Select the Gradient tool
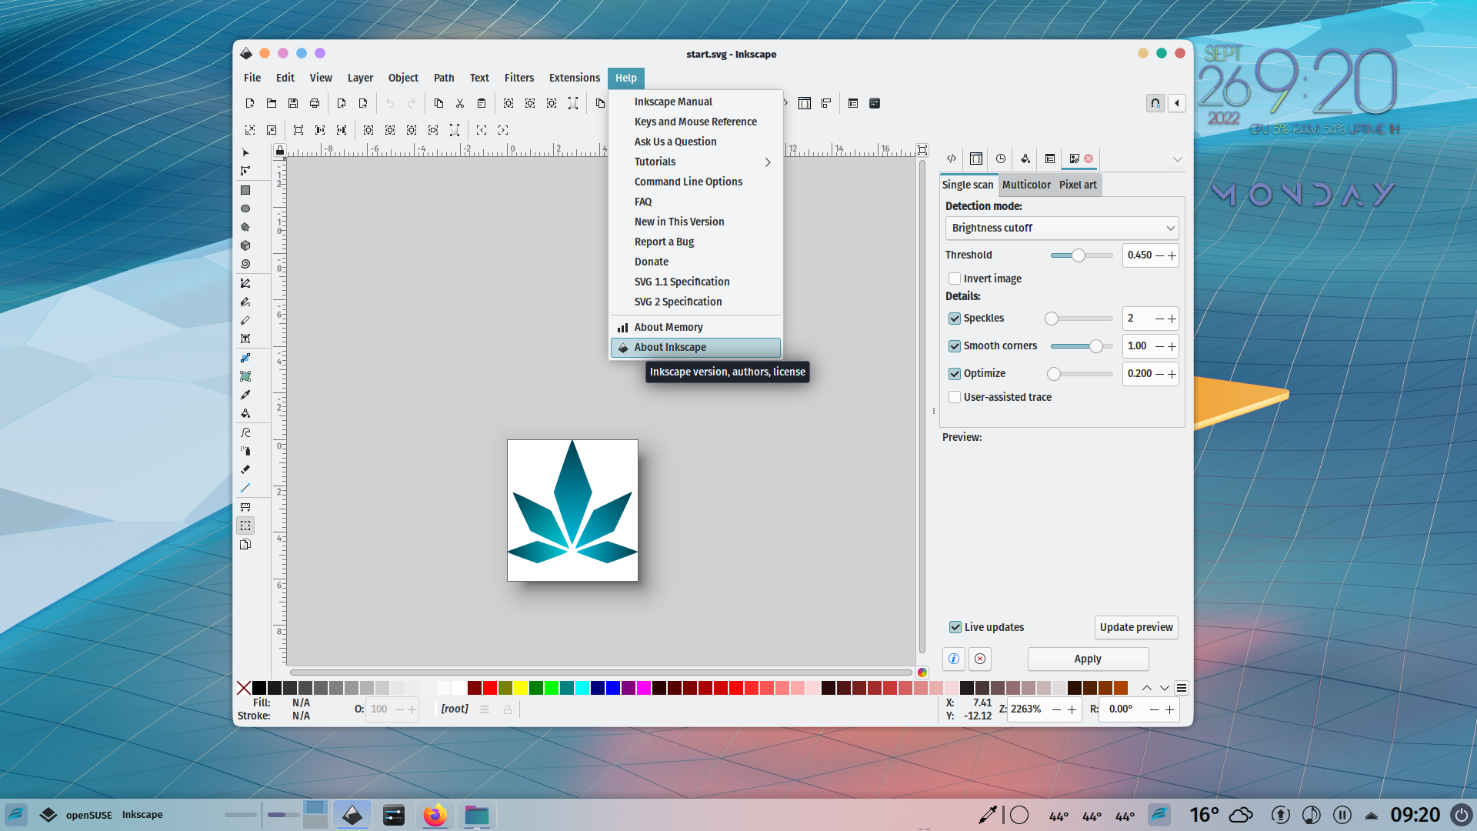The height and width of the screenshot is (831, 1477). tap(245, 358)
